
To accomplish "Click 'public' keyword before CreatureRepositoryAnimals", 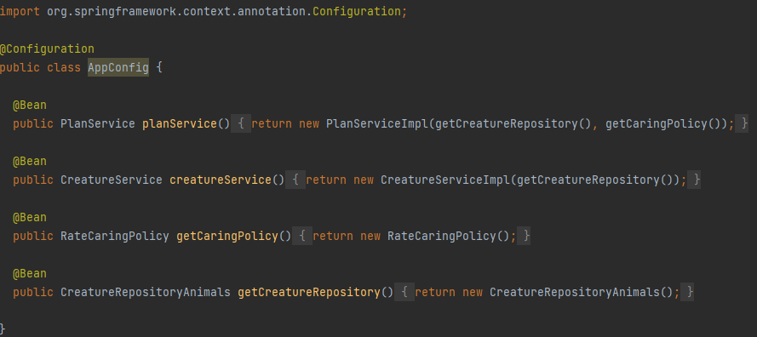I will click(33, 292).
